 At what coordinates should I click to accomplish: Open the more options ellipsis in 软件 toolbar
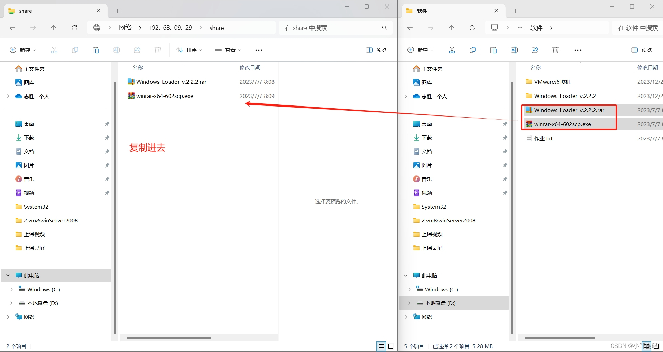[578, 50]
